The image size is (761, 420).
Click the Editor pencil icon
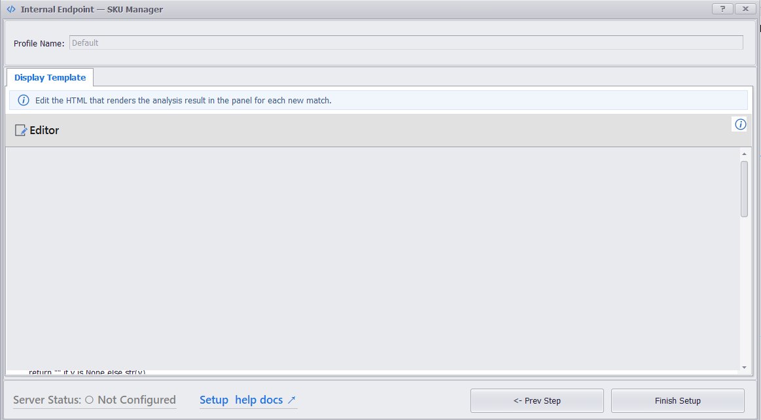[x=21, y=130]
